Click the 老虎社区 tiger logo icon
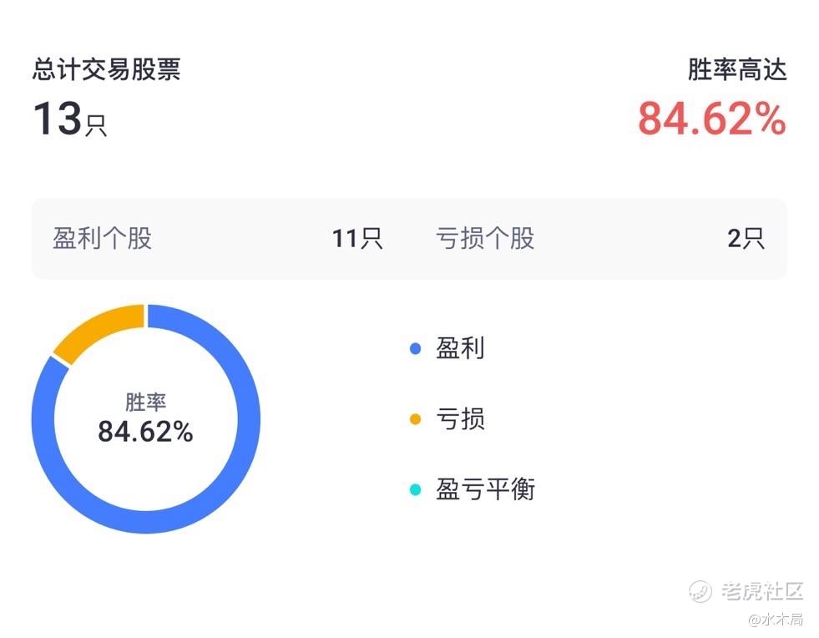This screenshot has width=819, height=638. click(700, 591)
